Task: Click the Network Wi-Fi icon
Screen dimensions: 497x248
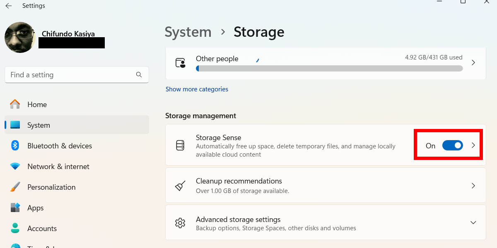Action: pyautogui.click(x=15, y=167)
